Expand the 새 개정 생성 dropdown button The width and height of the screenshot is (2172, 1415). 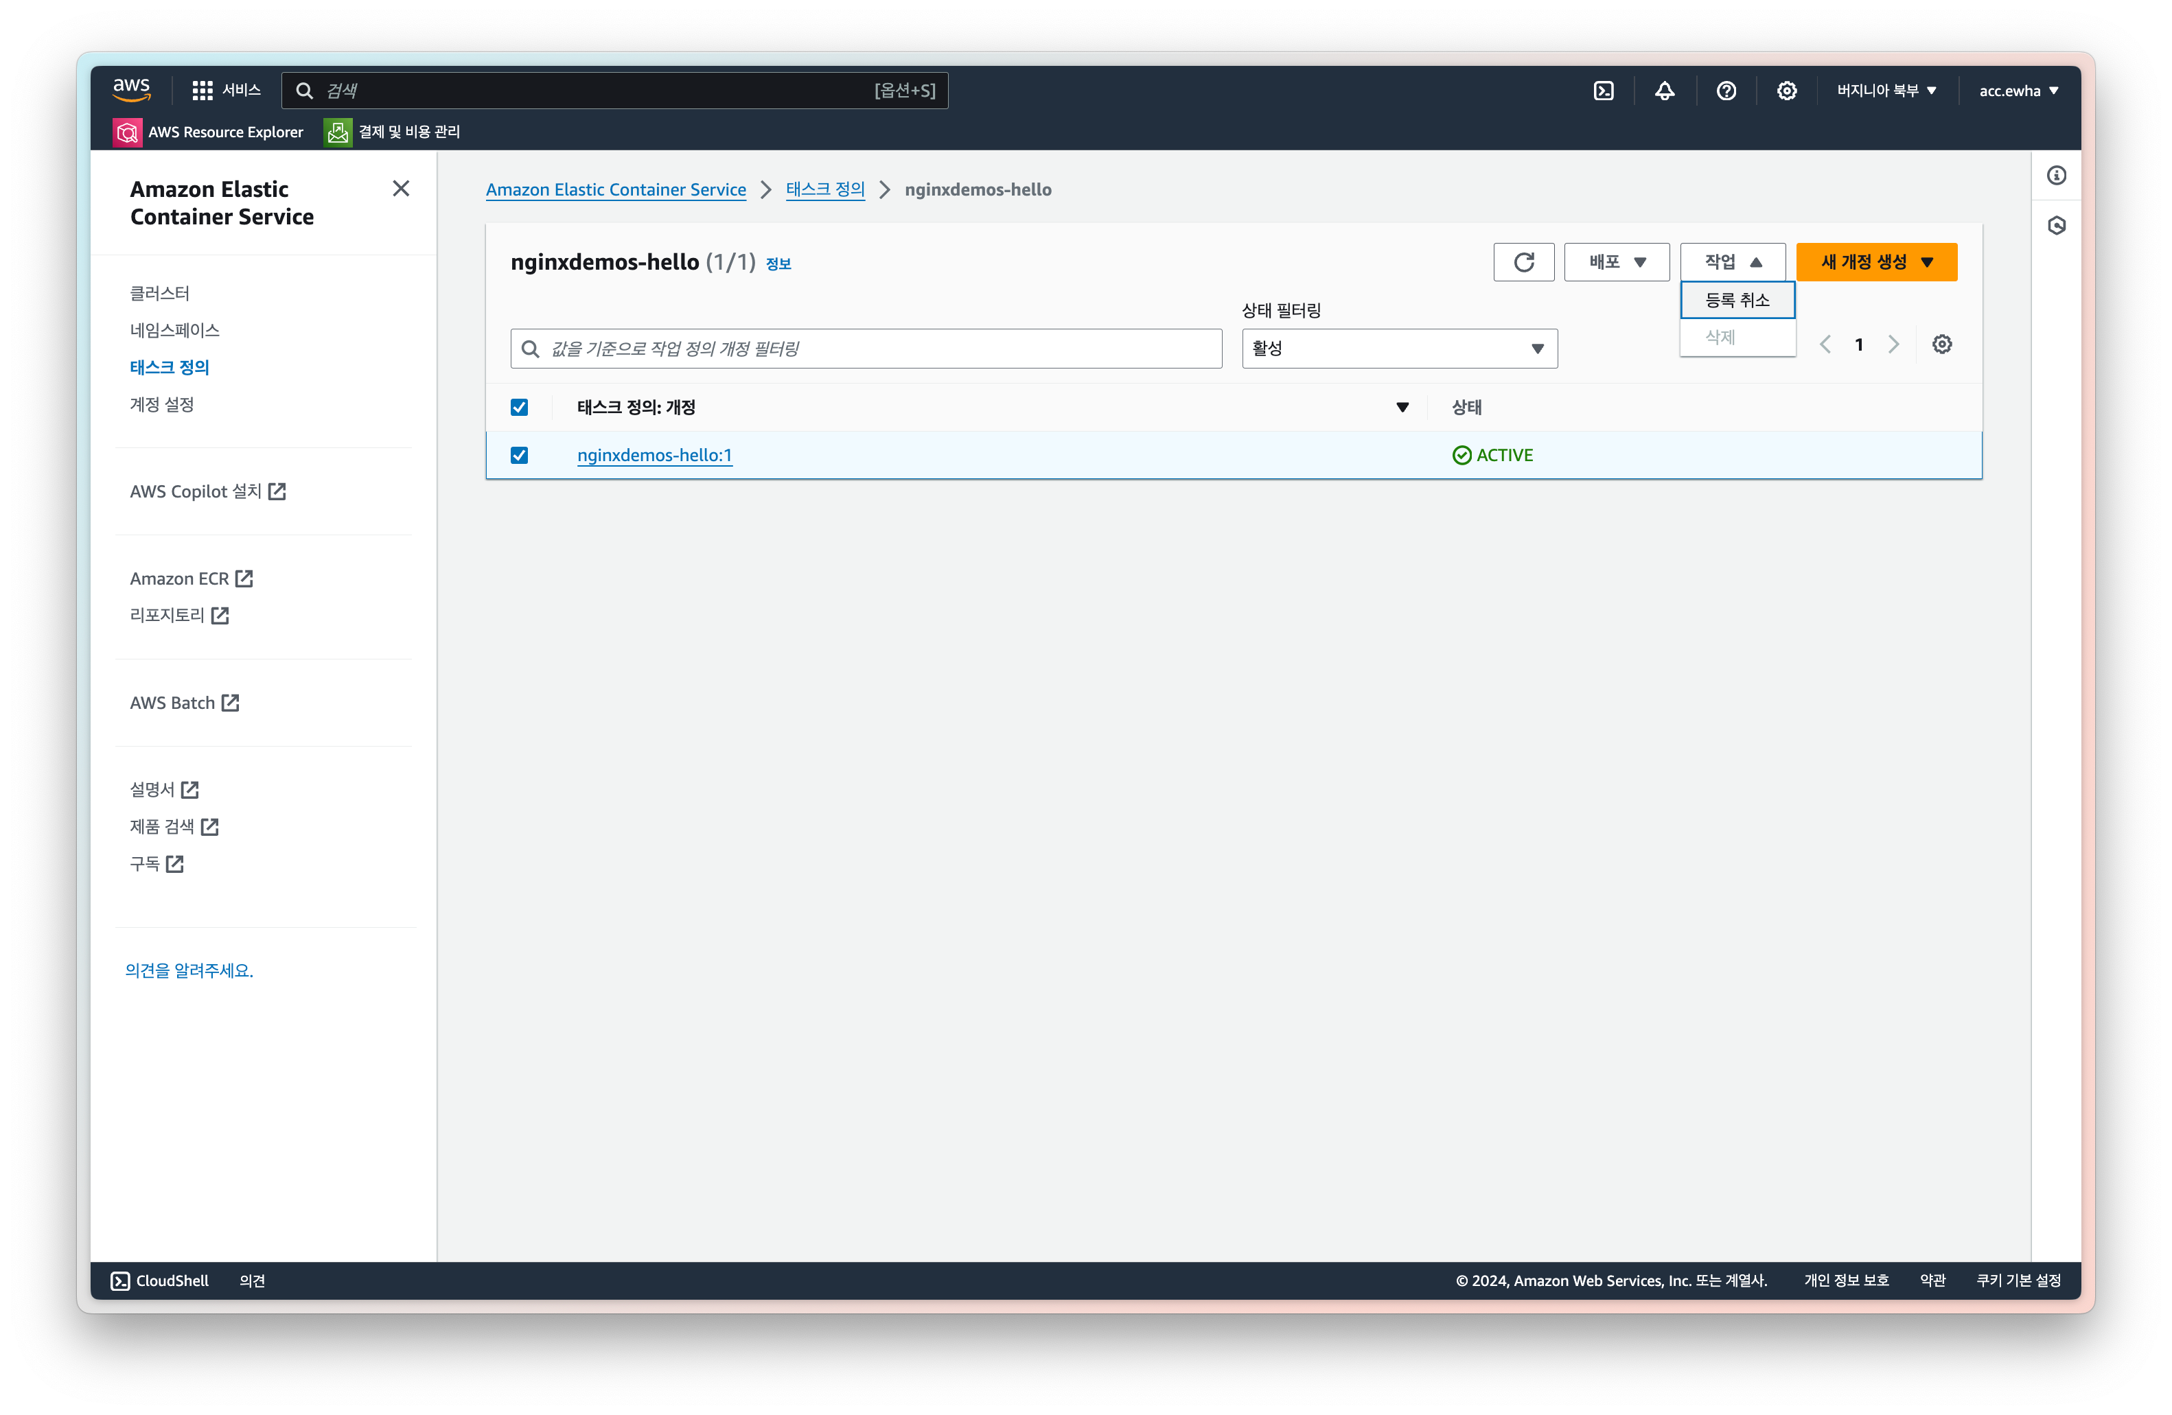tap(1876, 262)
